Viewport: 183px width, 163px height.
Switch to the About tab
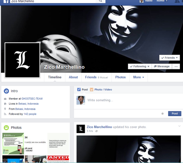73,77
